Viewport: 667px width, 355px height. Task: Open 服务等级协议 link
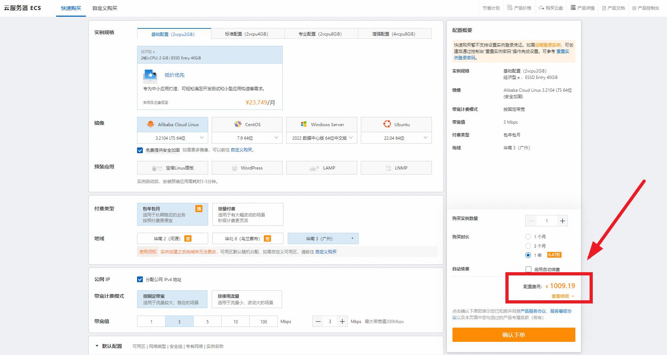tap(561, 311)
